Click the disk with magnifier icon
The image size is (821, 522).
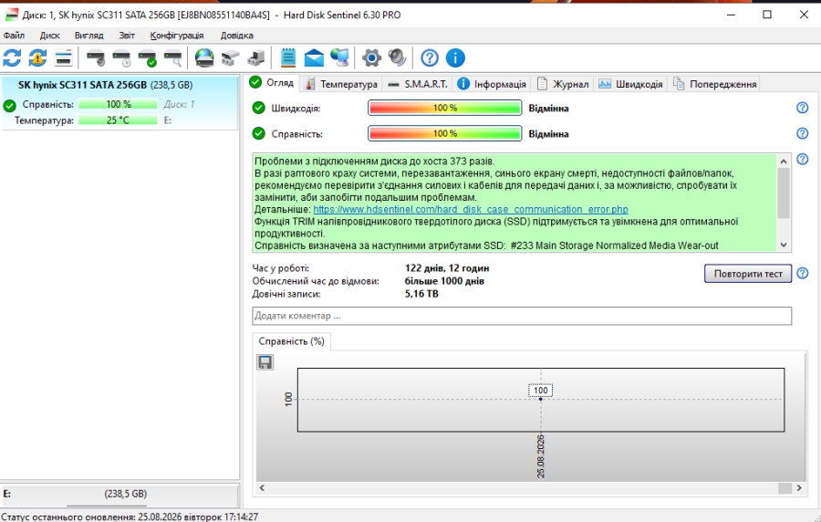point(172,57)
